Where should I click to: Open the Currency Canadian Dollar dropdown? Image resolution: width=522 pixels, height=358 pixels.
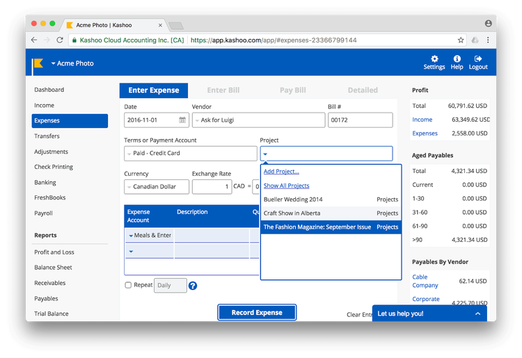click(157, 187)
